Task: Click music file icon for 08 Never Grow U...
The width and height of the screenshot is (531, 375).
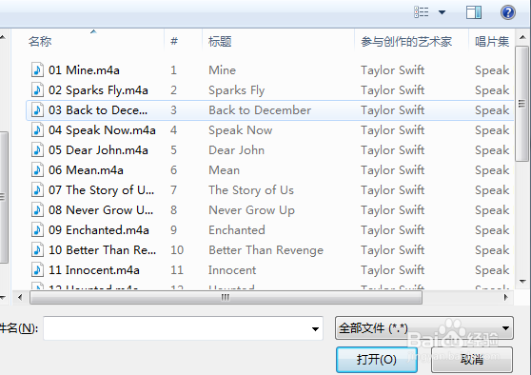Action: [x=37, y=210]
